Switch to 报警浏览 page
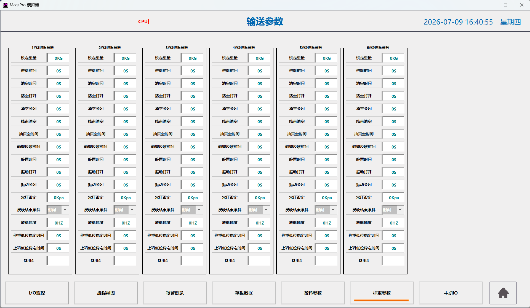This screenshot has height=308, width=530. point(175,293)
